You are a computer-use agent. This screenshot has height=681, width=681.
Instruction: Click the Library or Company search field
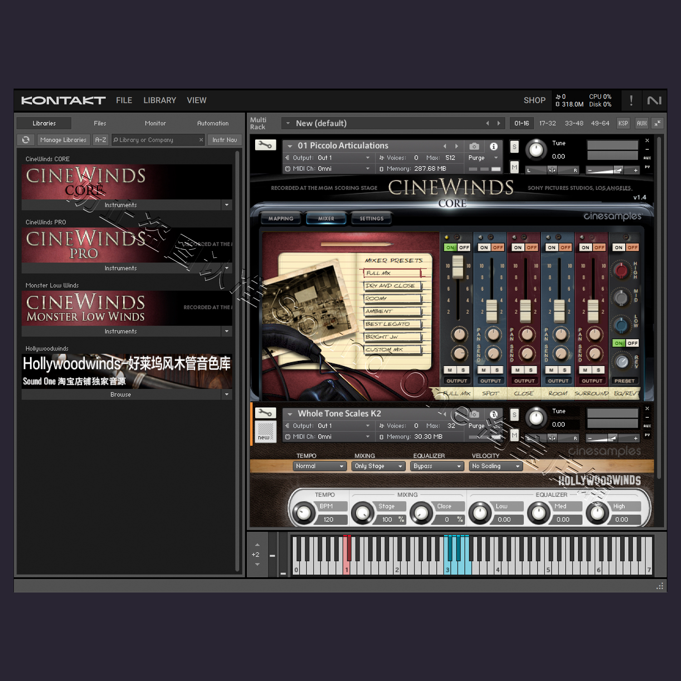[x=158, y=140]
